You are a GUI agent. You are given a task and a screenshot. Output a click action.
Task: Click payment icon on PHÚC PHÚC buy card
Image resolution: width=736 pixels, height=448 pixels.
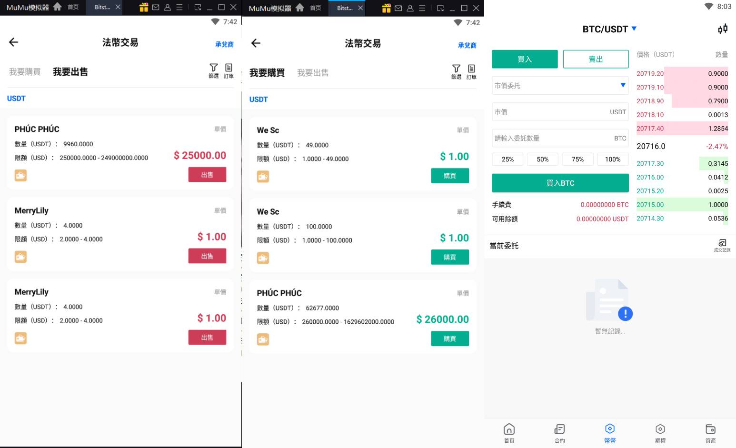tap(263, 339)
